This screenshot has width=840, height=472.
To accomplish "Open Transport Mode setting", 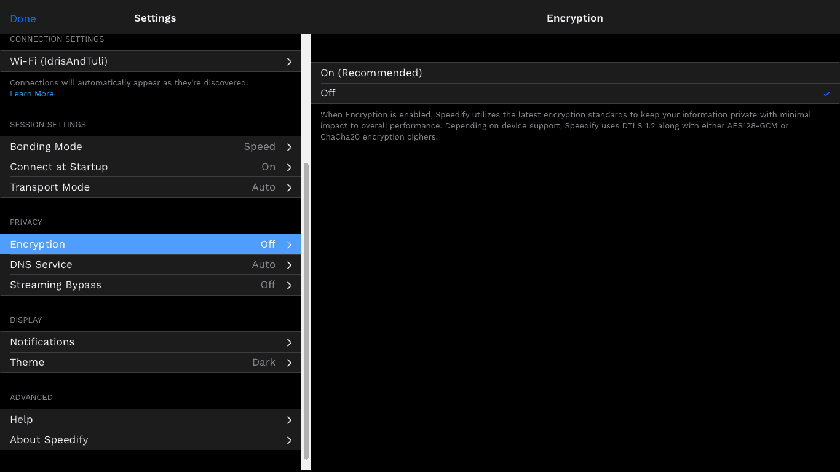I will (151, 187).
